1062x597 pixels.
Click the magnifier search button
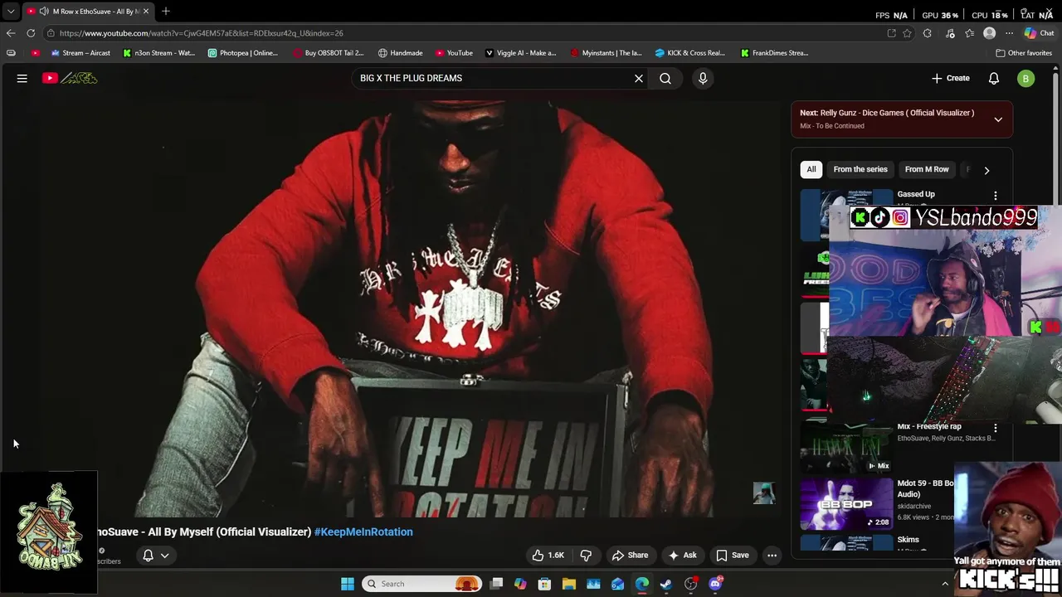click(x=665, y=78)
